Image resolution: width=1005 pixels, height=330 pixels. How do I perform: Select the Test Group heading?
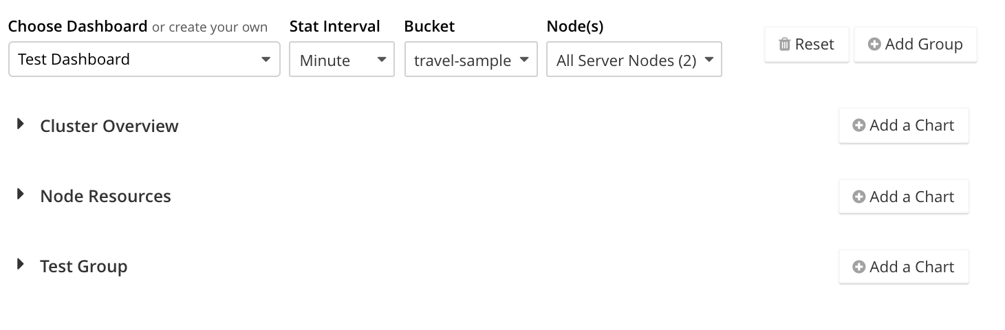84,267
